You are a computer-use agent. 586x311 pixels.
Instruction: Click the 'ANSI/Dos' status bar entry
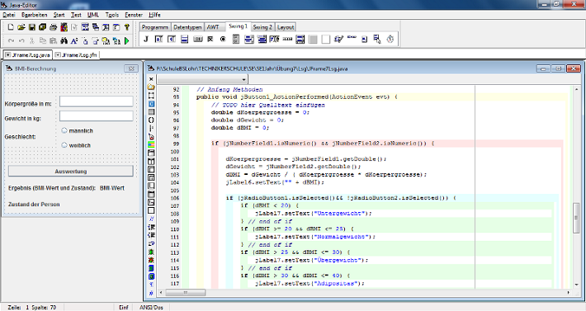(151, 307)
